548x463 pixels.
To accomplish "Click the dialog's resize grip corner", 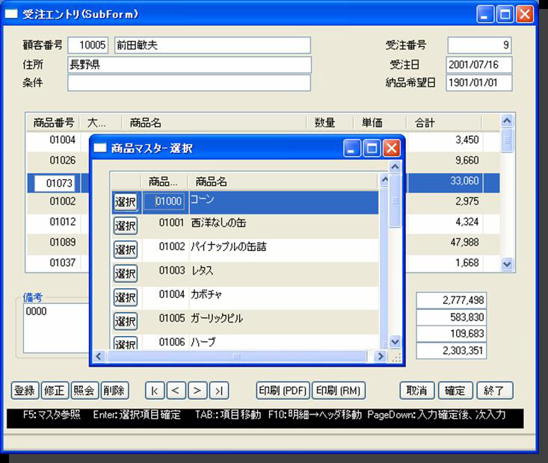I will (396, 357).
